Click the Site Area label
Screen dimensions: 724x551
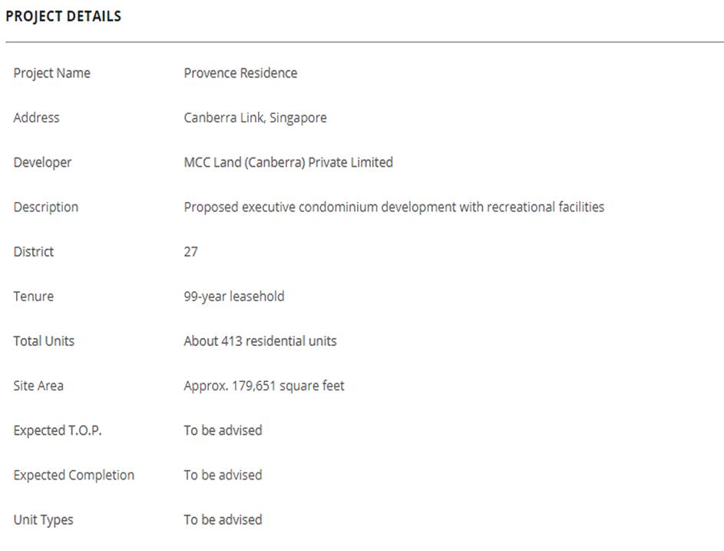click(38, 385)
